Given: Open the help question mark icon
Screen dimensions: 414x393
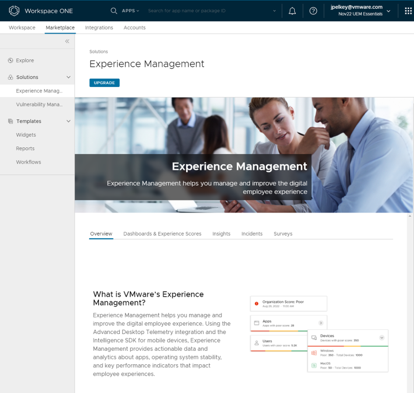Looking at the screenshot, I should click(x=313, y=11).
